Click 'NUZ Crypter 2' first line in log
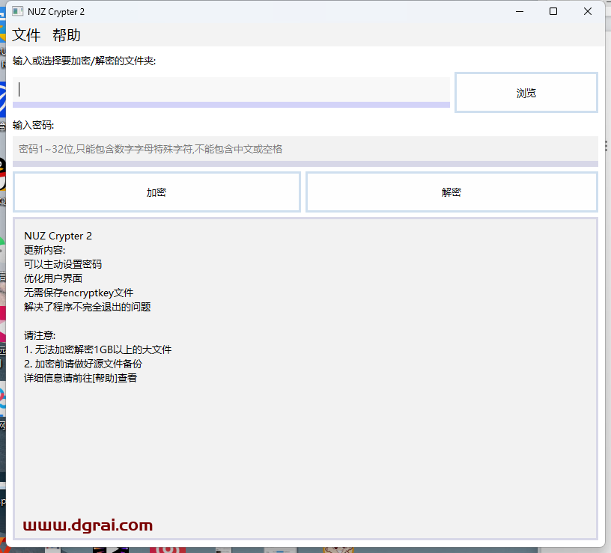611x553 pixels. [58, 236]
